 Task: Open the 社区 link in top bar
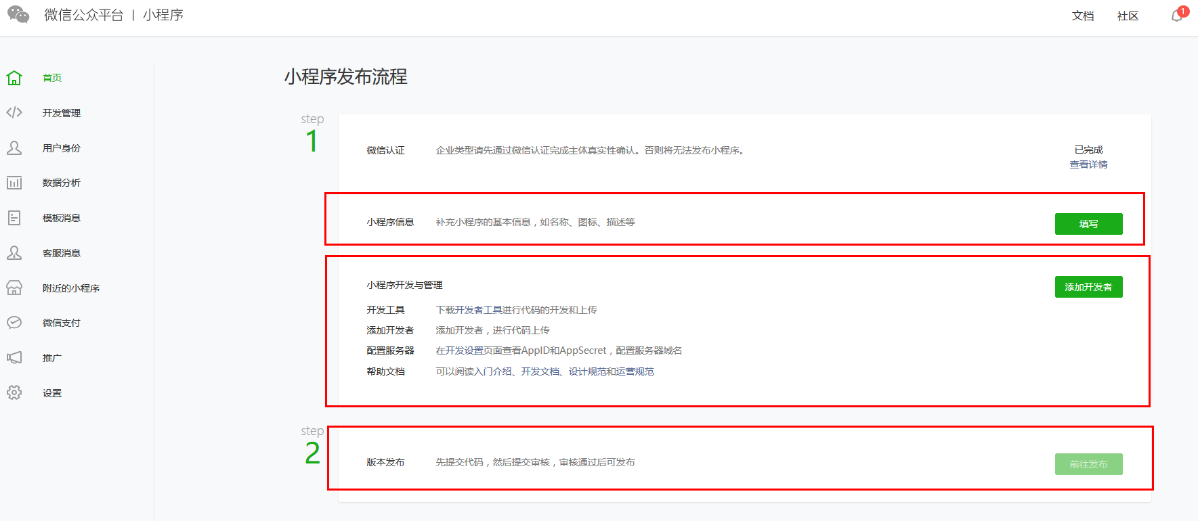click(1128, 16)
